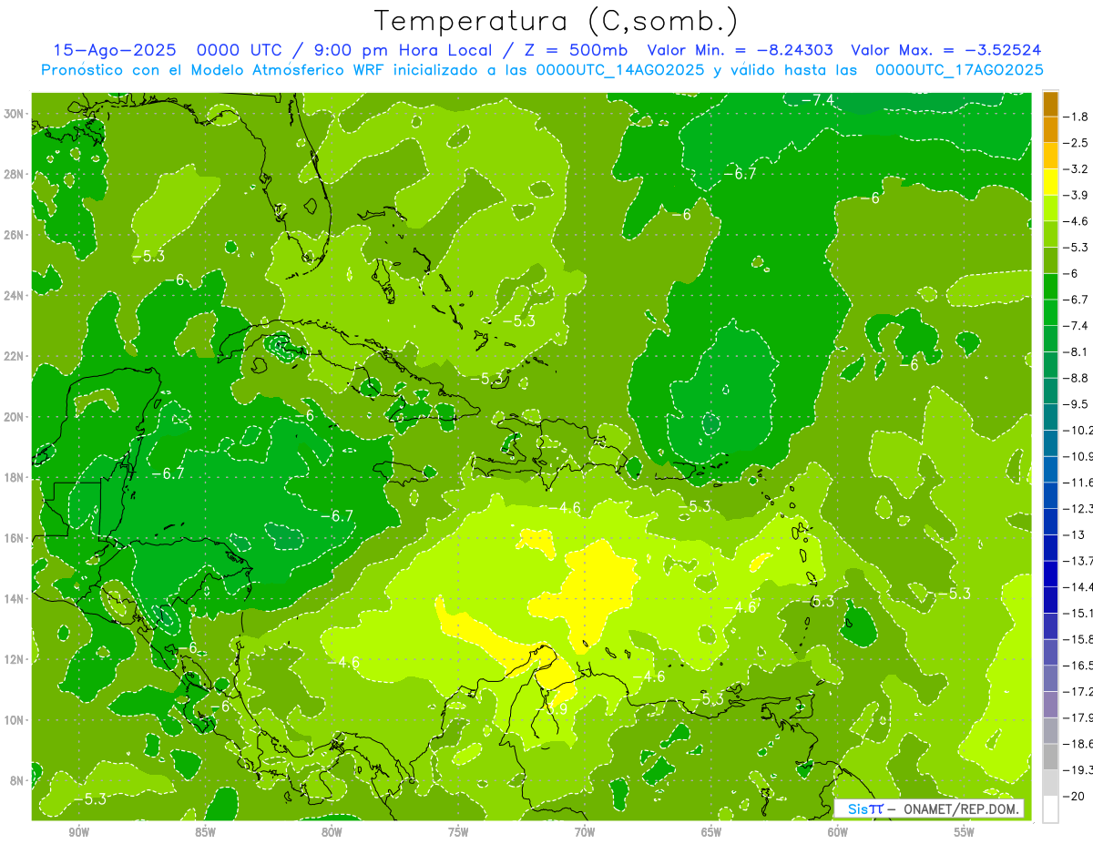Click the 12N latitude axis label

[15, 659]
